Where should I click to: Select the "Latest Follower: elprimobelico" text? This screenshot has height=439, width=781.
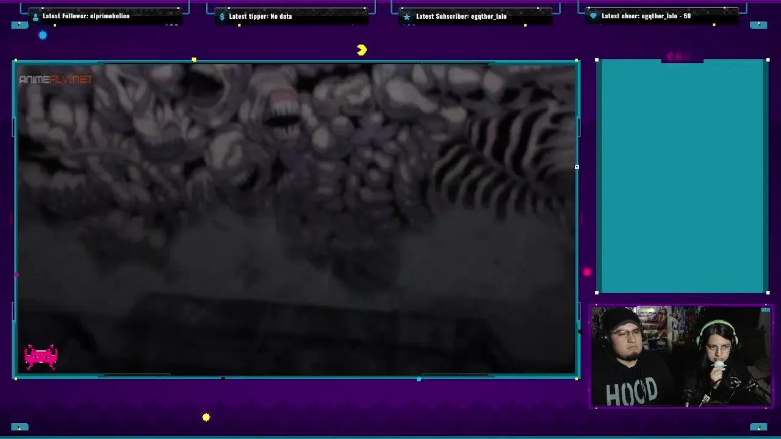(86, 16)
